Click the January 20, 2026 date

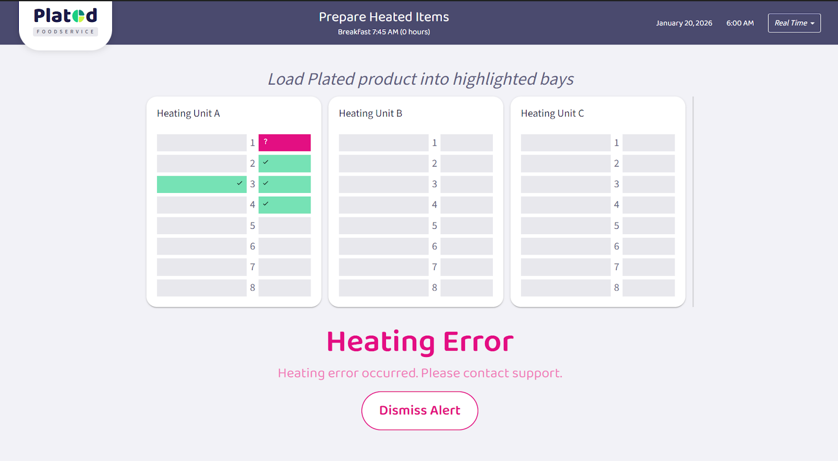(x=684, y=23)
